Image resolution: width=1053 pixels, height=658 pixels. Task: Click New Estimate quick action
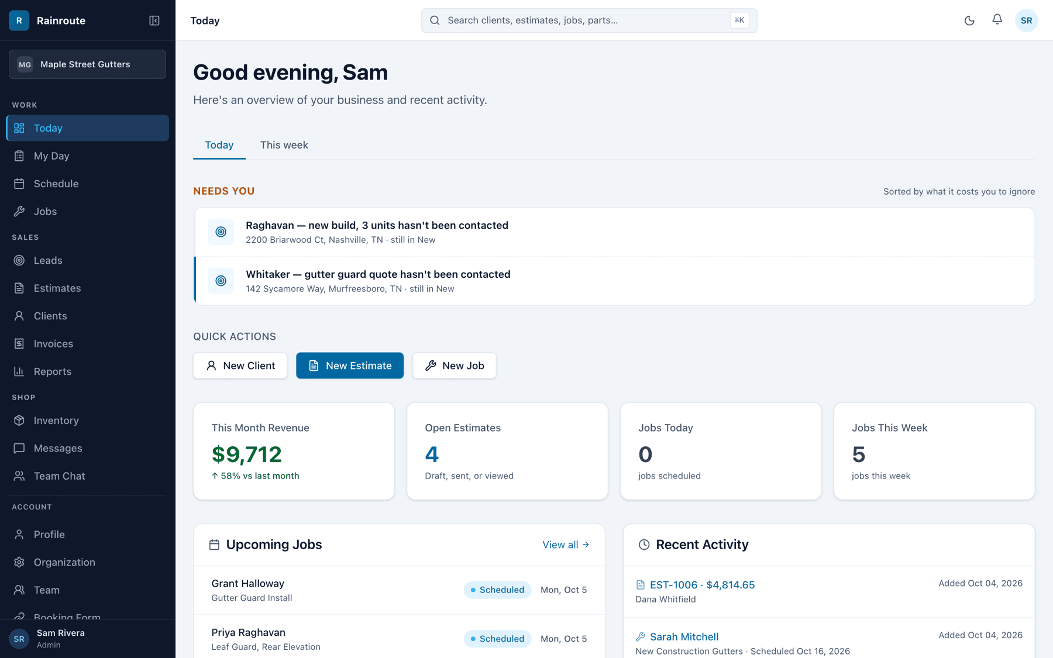pyautogui.click(x=350, y=366)
